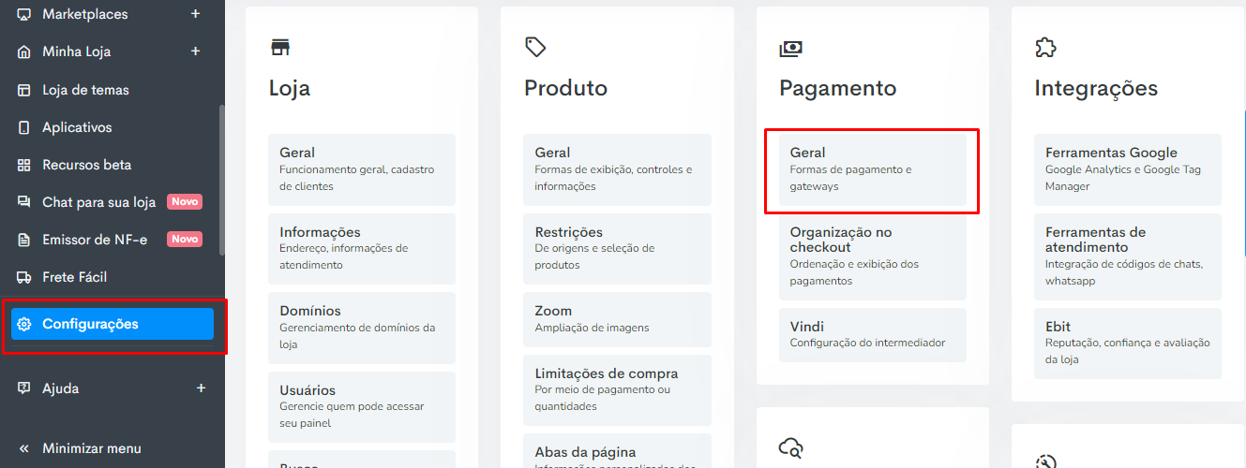Click the Loja section heading

pyautogui.click(x=290, y=89)
